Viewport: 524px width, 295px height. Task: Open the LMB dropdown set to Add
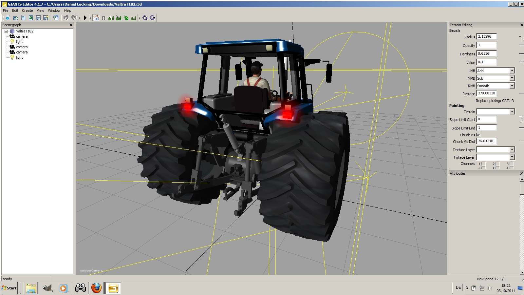point(496,71)
